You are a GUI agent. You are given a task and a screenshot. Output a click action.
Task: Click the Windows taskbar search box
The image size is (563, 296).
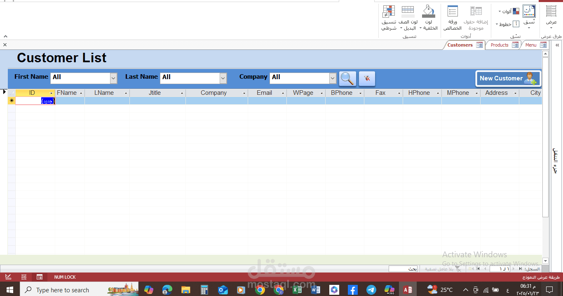pyautogui.click(x=78, y=290)
